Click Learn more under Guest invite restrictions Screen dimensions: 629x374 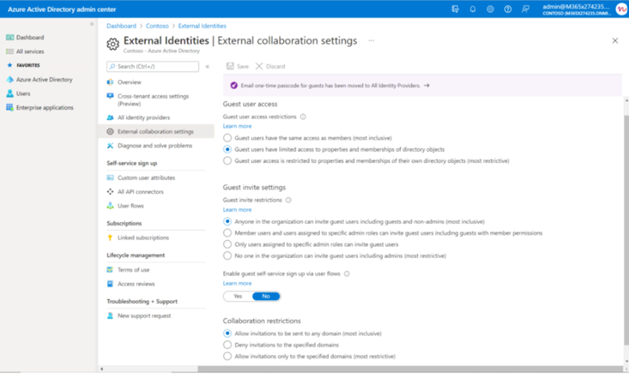(237, 210)
